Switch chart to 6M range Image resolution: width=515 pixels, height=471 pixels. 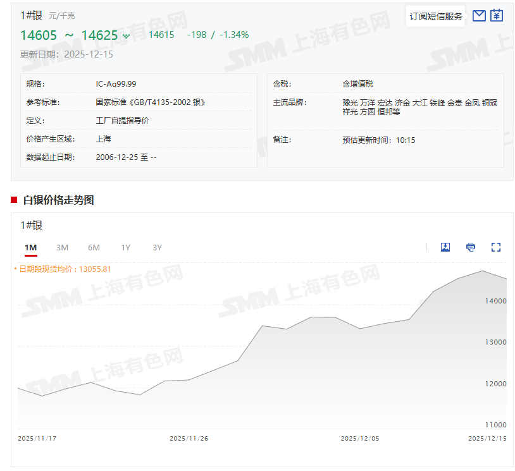[94, 247]
